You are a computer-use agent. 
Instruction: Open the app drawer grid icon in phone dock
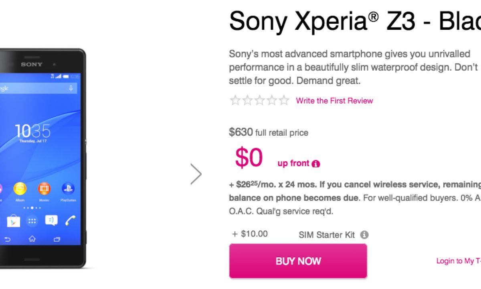[x=32, y=220]
